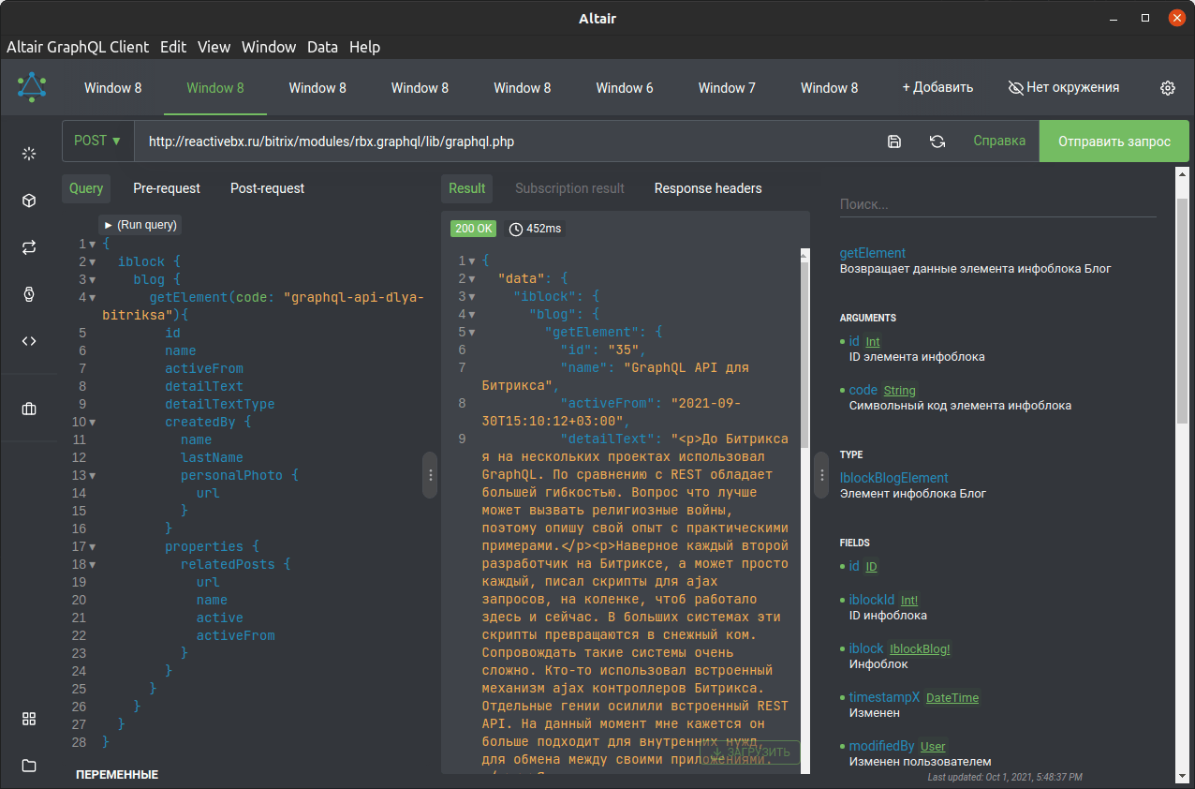Screen dimensions: 1195x789
Task: Open the Edit menu
Action: pyautogui.click(x=173, y=47)
